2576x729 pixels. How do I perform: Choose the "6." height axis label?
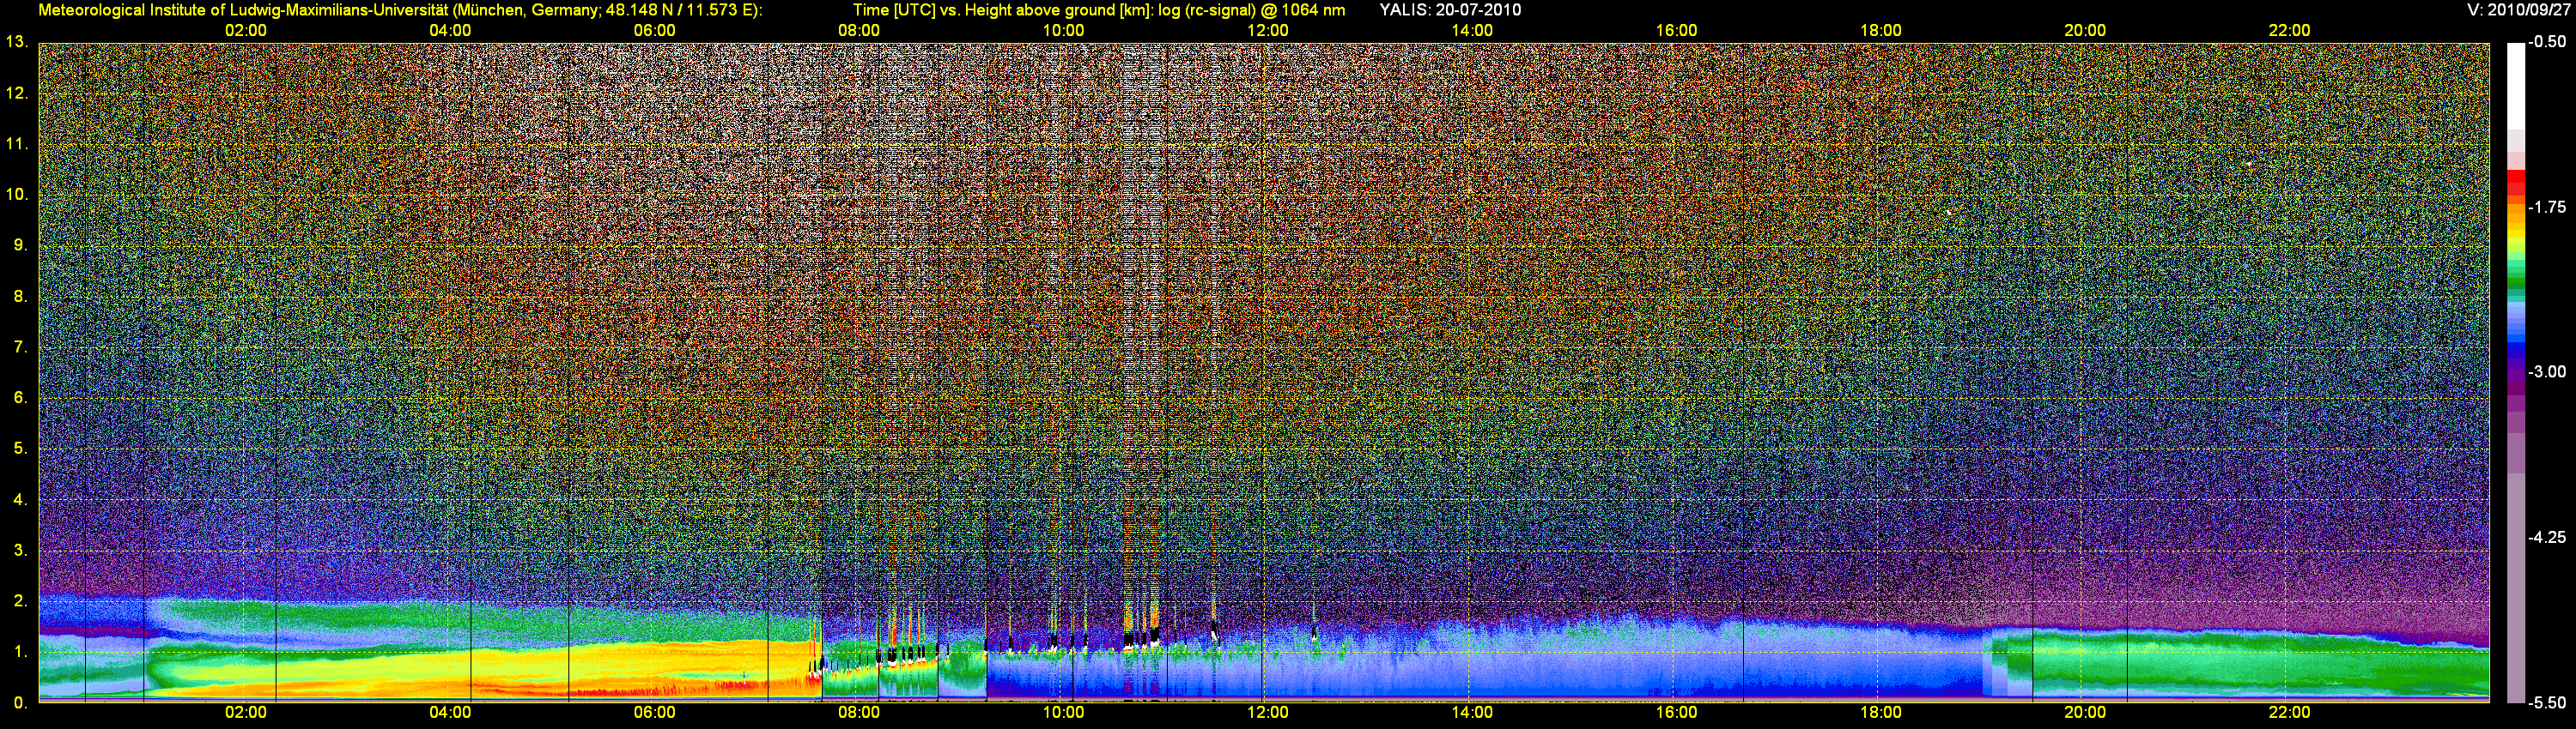point(20,397)
